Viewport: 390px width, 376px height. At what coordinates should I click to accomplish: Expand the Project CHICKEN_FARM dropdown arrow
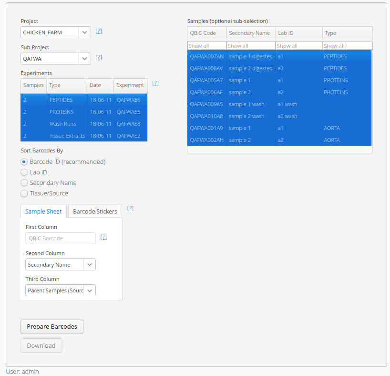click(84, 32)
